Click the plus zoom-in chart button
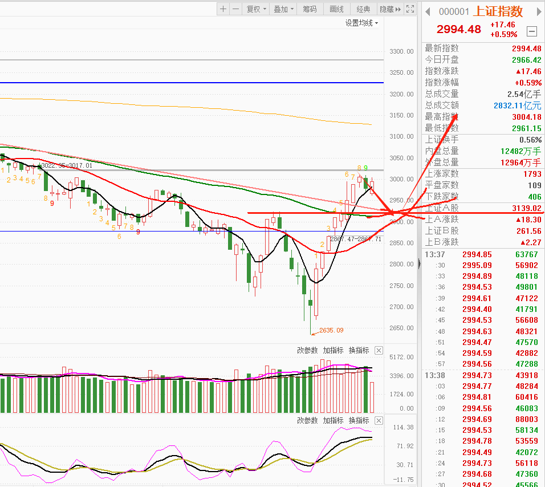This screenshot has height=487, width=545. click(x=223, y=9)
